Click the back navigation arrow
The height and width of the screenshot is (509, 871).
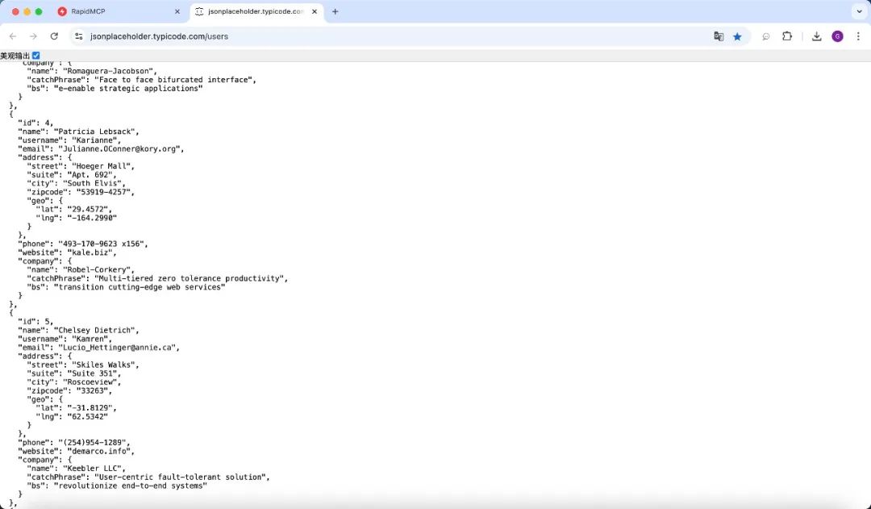click(12, 36)
